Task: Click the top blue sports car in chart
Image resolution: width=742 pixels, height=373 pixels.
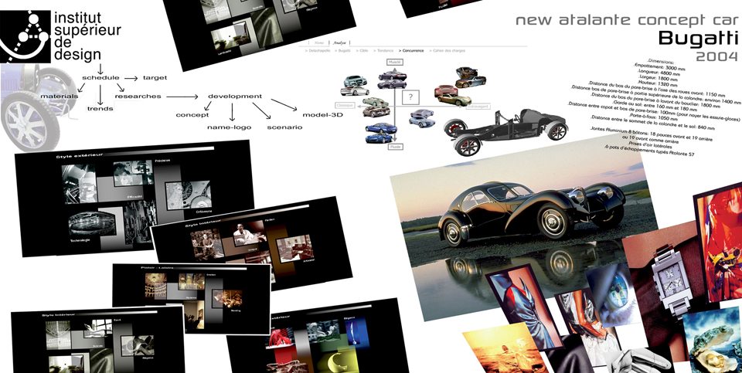Action: click(x=381, y=127)
